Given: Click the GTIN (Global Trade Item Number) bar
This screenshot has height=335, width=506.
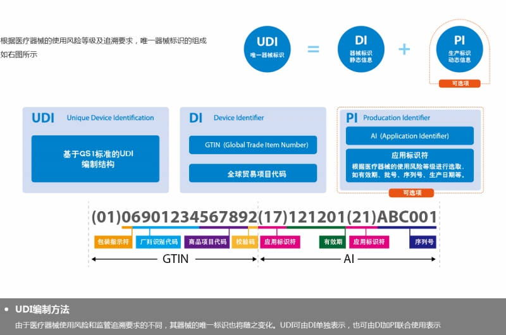Looking at the screenshot, I should 252,145.
